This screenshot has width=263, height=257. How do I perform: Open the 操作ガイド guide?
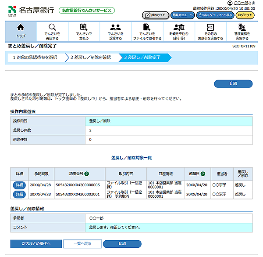point(155,15)
